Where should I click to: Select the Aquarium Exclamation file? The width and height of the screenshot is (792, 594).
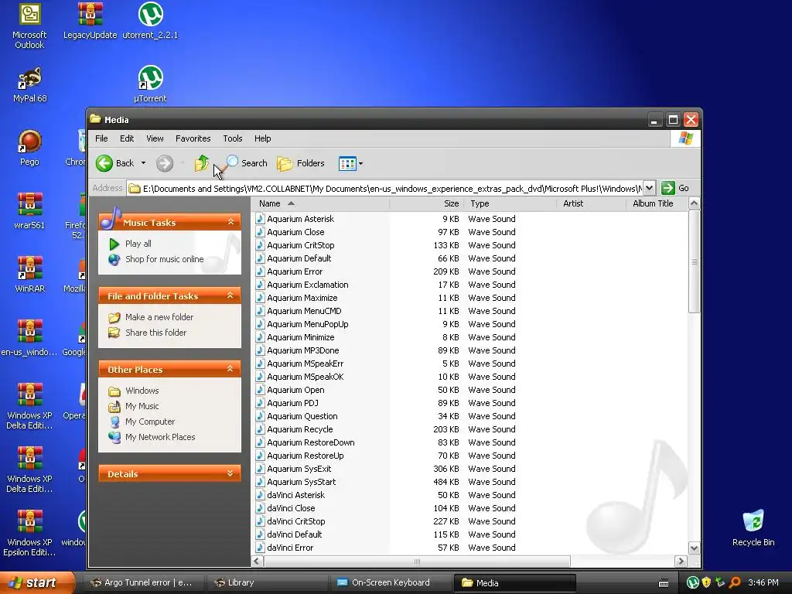tap(308, 285)
